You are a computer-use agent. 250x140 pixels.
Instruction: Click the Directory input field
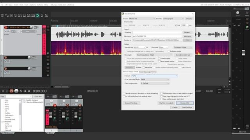(157, 32)
